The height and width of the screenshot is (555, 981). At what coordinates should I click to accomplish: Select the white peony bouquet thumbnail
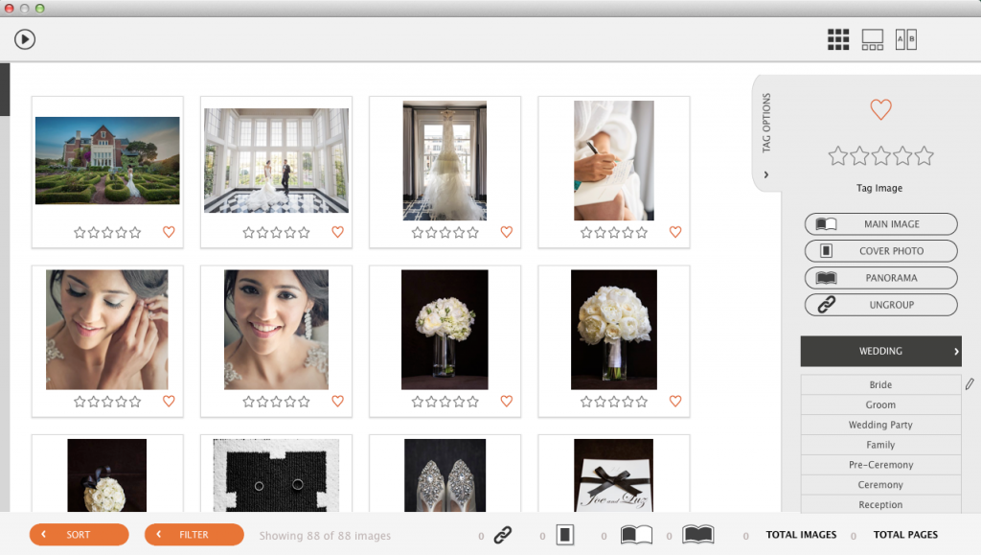coord(614,329)
